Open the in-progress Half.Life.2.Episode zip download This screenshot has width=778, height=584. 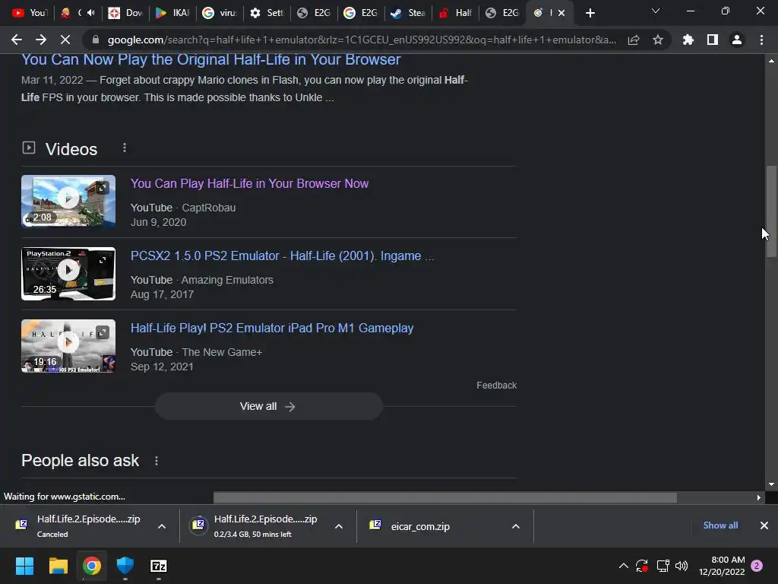[257, 526]
